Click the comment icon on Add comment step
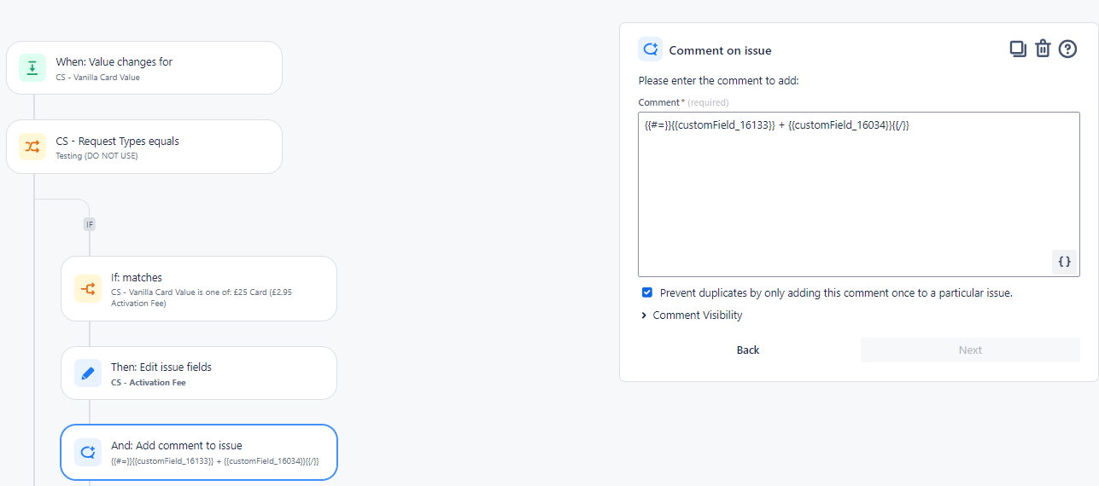1099x486 pixels. tap(87, 452)
